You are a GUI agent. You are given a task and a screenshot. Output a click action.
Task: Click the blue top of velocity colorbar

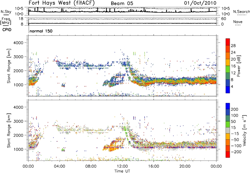point(228,106)
